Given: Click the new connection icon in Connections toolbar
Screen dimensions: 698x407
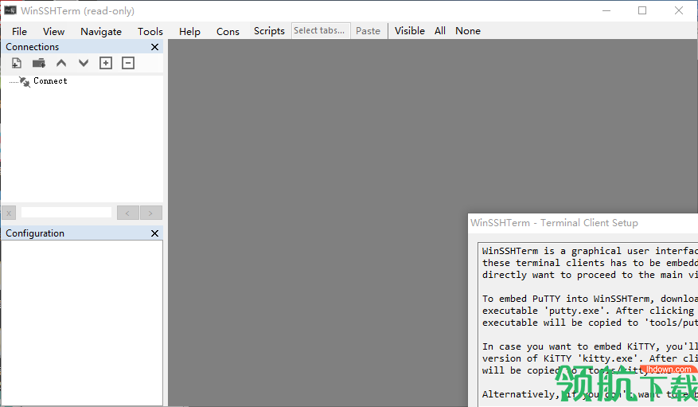Looking at the screenshot, I should pyautogui.click(x=17, y=63).
